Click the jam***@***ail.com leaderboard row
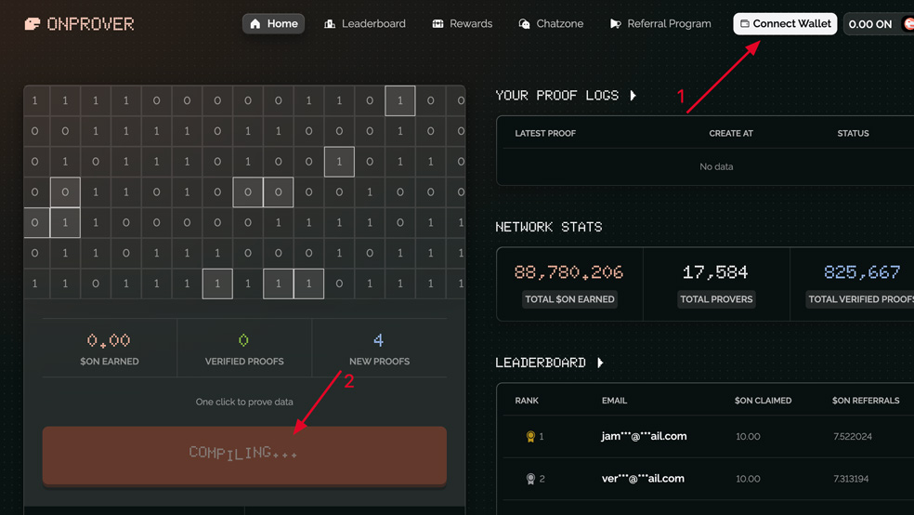 pos(705,436)
